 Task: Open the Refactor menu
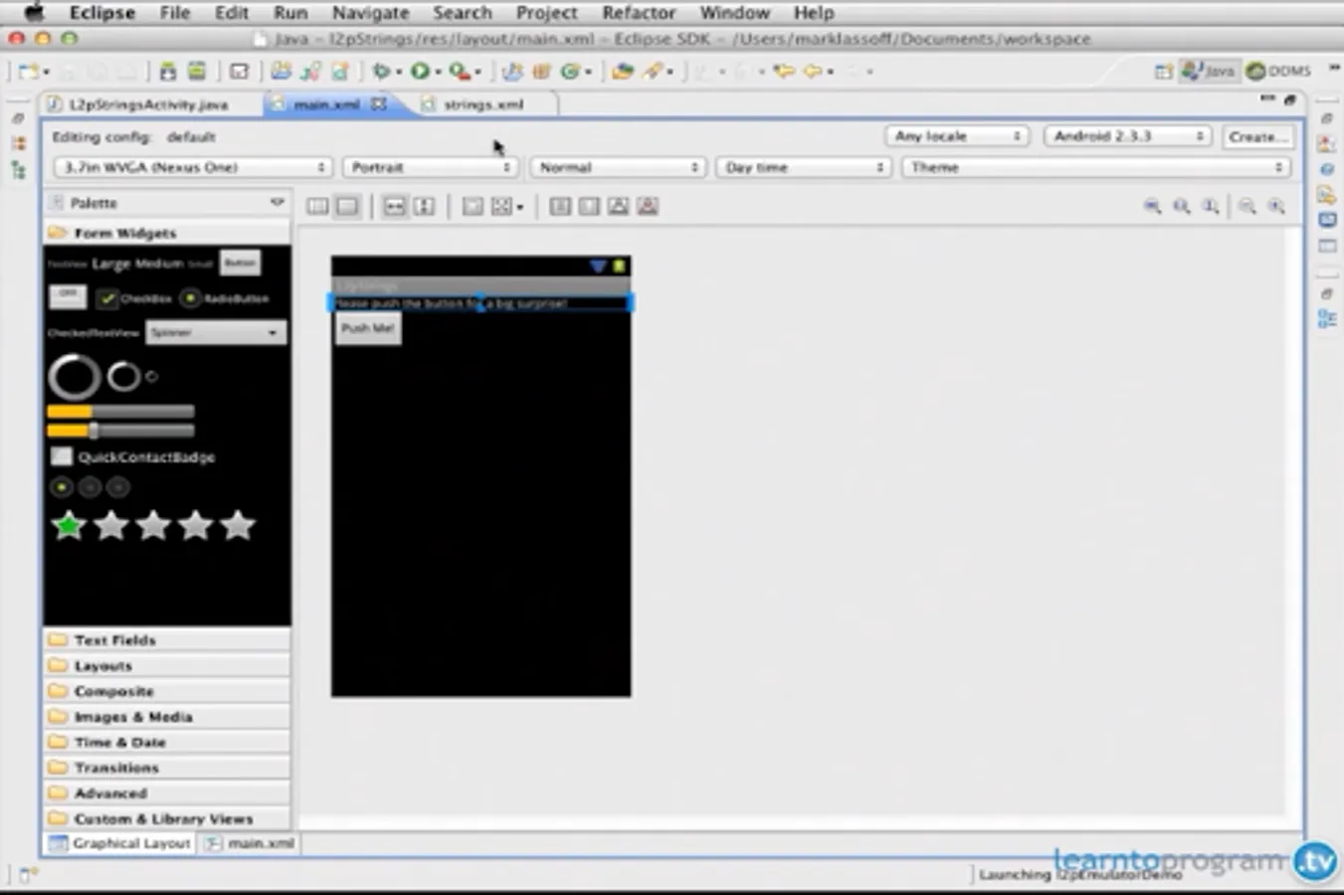pyautogui.click(x=639, y=13)
